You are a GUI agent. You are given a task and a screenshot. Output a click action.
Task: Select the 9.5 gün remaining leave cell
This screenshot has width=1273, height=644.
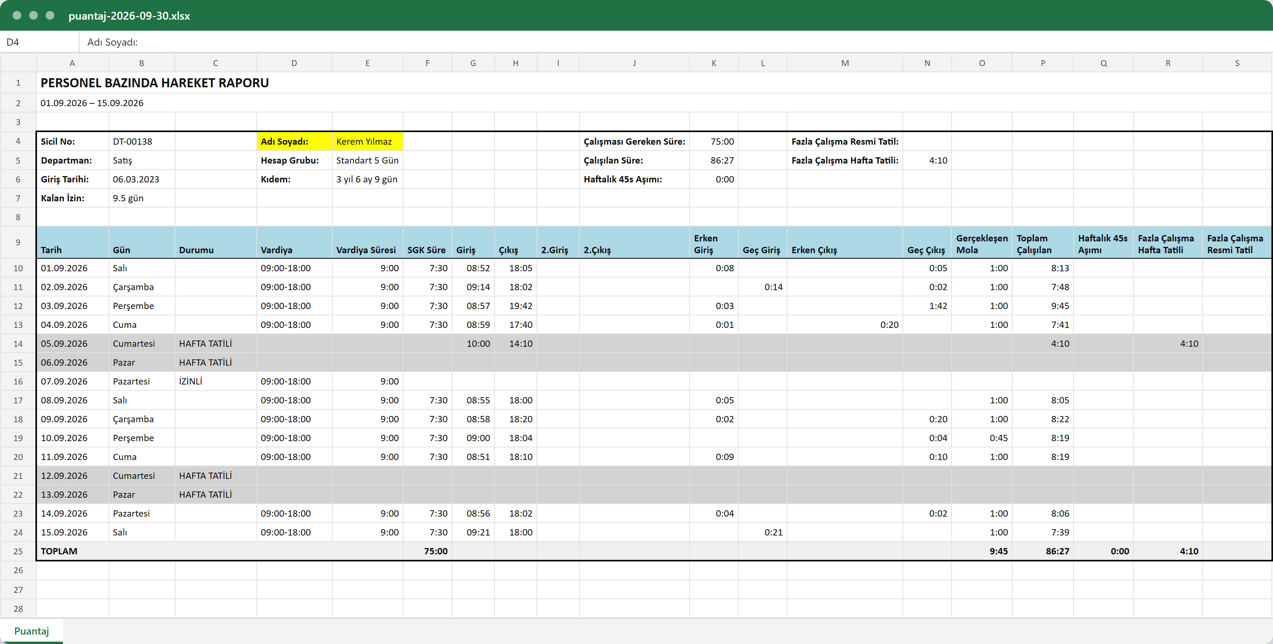(x=142, y=198)
